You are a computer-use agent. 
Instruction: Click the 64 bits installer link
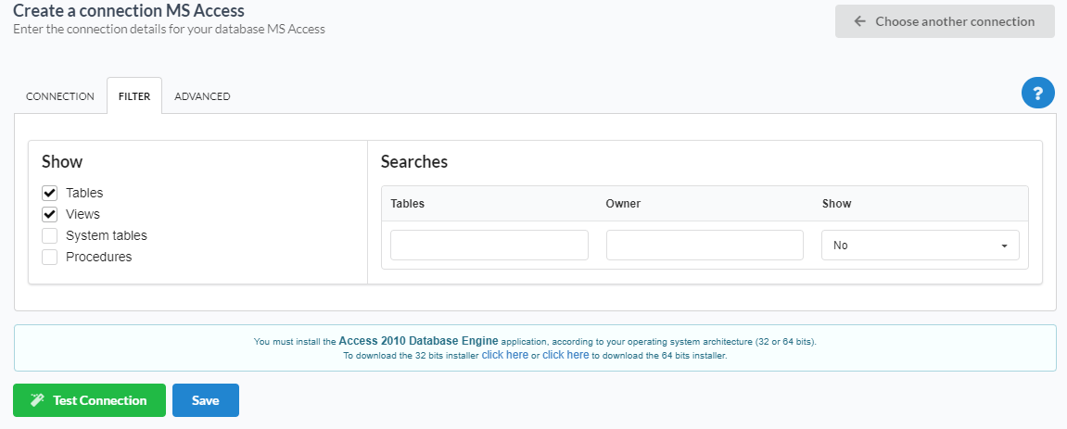pyautogui.click(x=565, y=355)
